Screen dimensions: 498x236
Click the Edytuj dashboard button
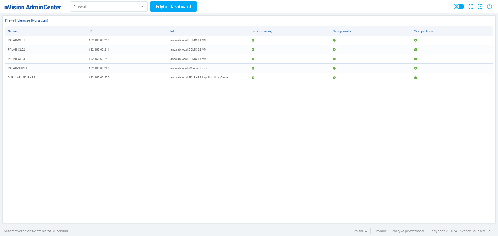(173, 6)
